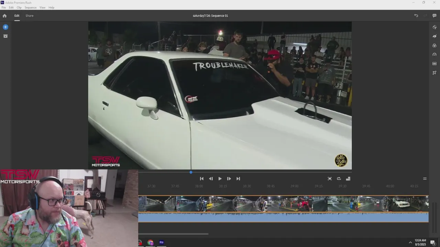
Task: Jump to previous edit point
Action: (202, 179)
